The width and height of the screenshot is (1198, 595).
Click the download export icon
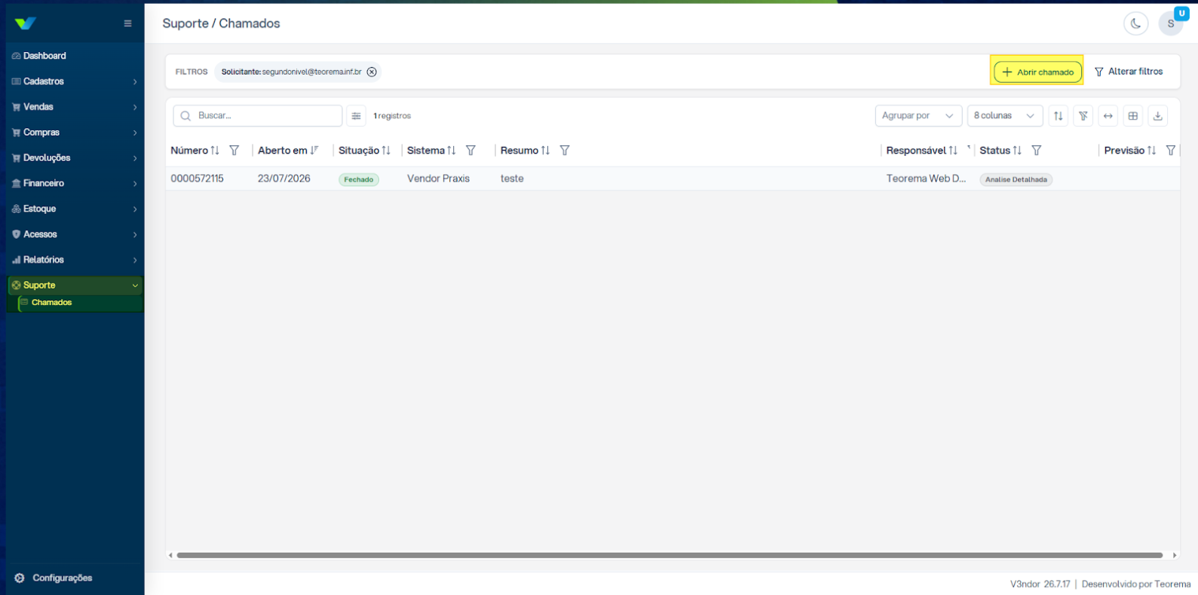click(1157, 115)
